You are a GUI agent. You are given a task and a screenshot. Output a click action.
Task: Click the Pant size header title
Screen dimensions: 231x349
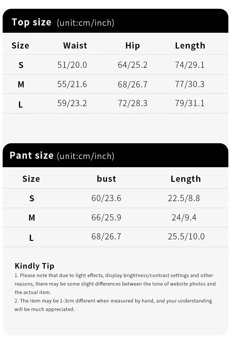click(x=31, y=156)
